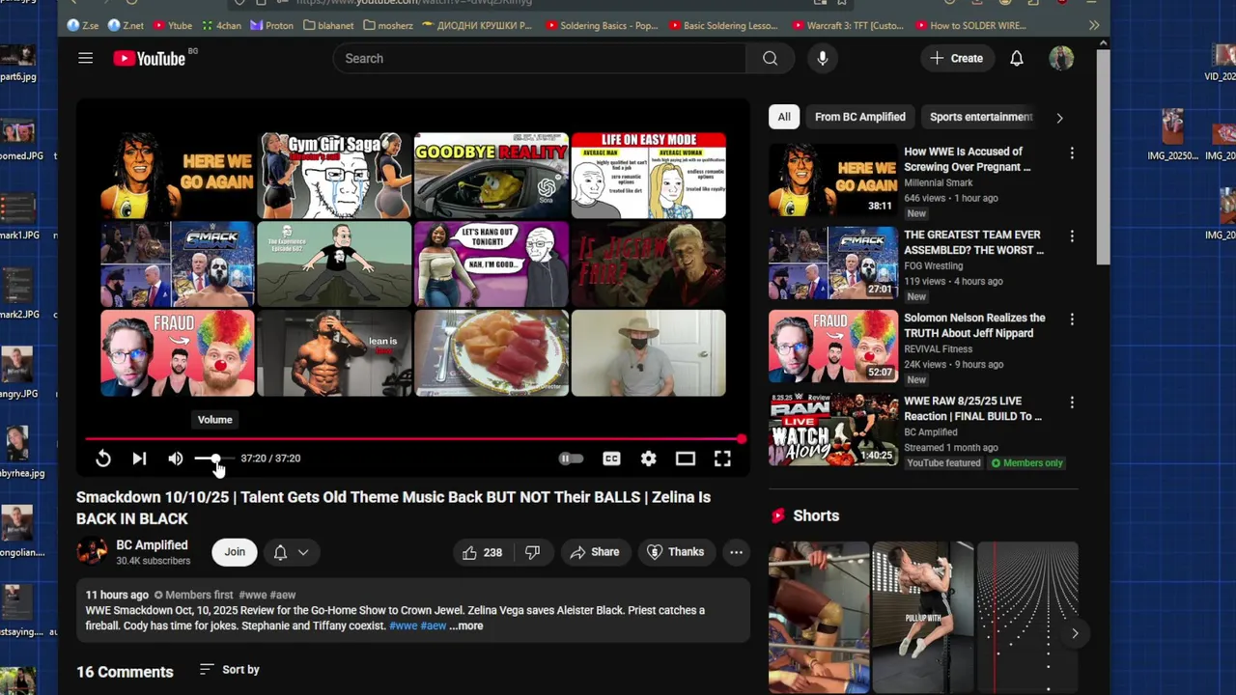Image resolution: width=1236 pixels, height=695 pixels.
Task: Open the PULLUP WITH short
Action: tap(923, 618)
